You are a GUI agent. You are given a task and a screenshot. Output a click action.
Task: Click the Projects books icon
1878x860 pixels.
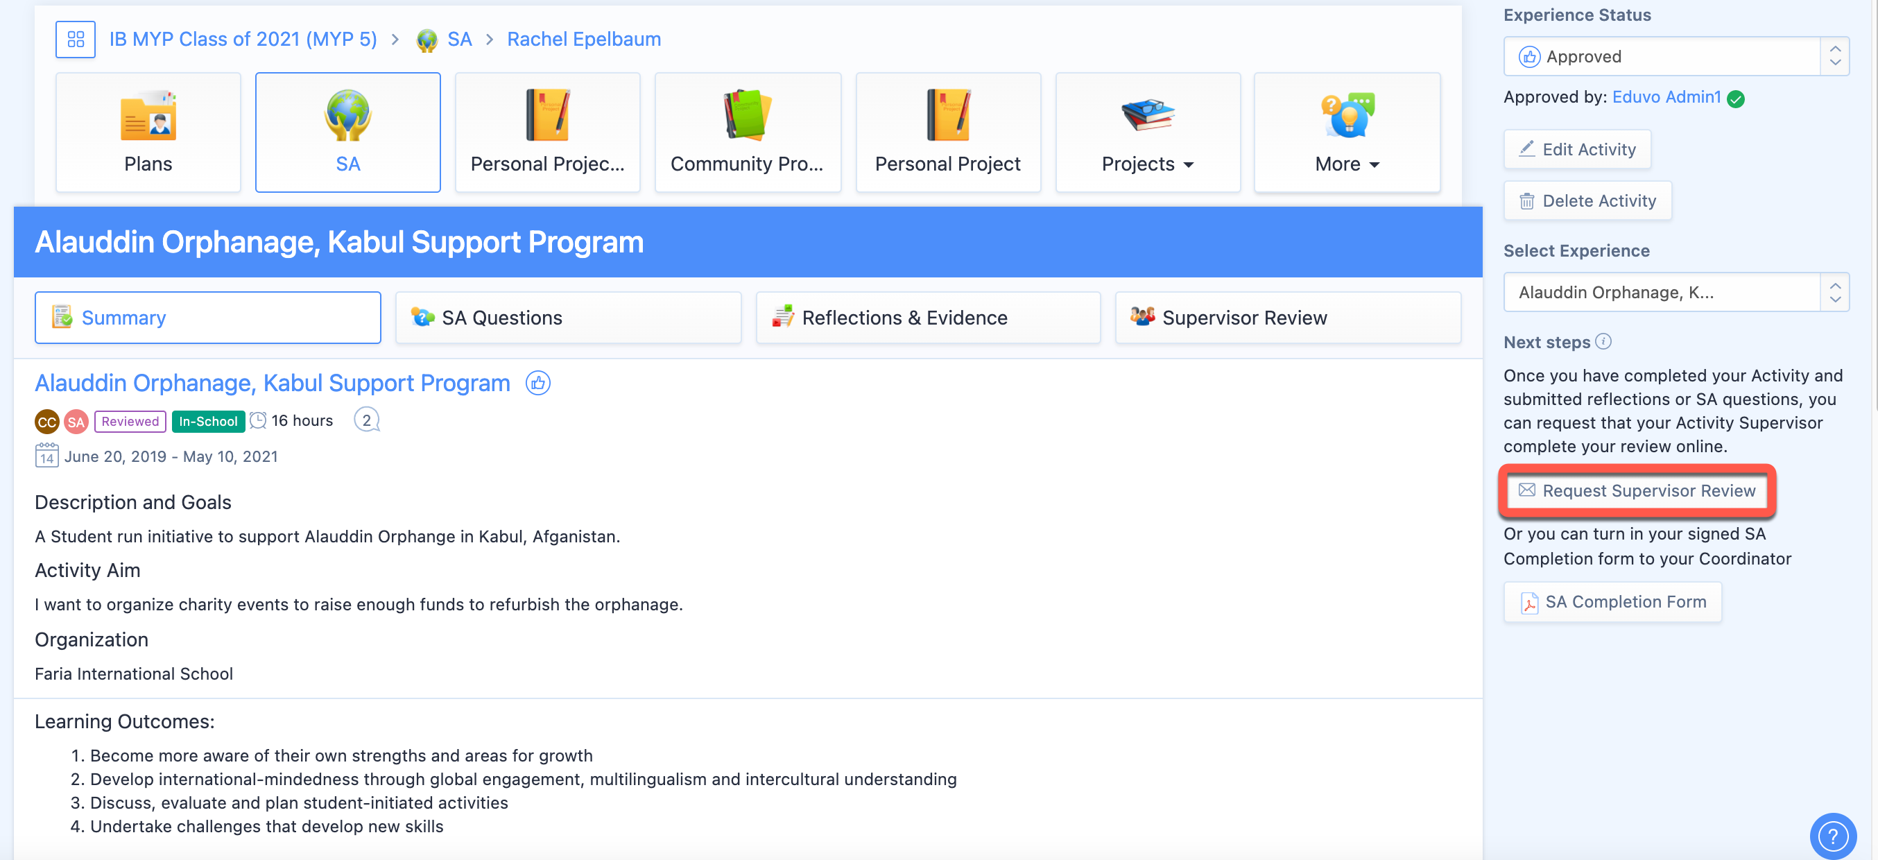pyautogui.click(x=1148, y=115)
